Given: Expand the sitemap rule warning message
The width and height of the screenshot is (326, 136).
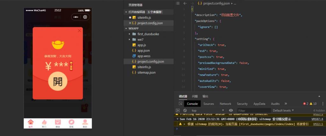Looking at the screenshot, I should click(x=185, y=124).
